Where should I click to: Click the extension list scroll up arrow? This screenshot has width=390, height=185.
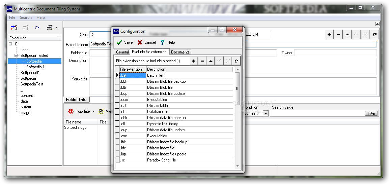point(237,69)
